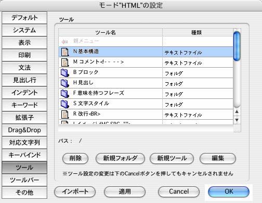This screenshot has height=203, width=262.
Task: Select the S 文字スタイル row name
Action: coord(91,104)
